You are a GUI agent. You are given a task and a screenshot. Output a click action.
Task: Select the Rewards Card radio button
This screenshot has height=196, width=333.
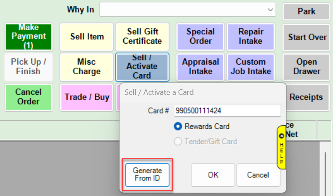(178, 126)
